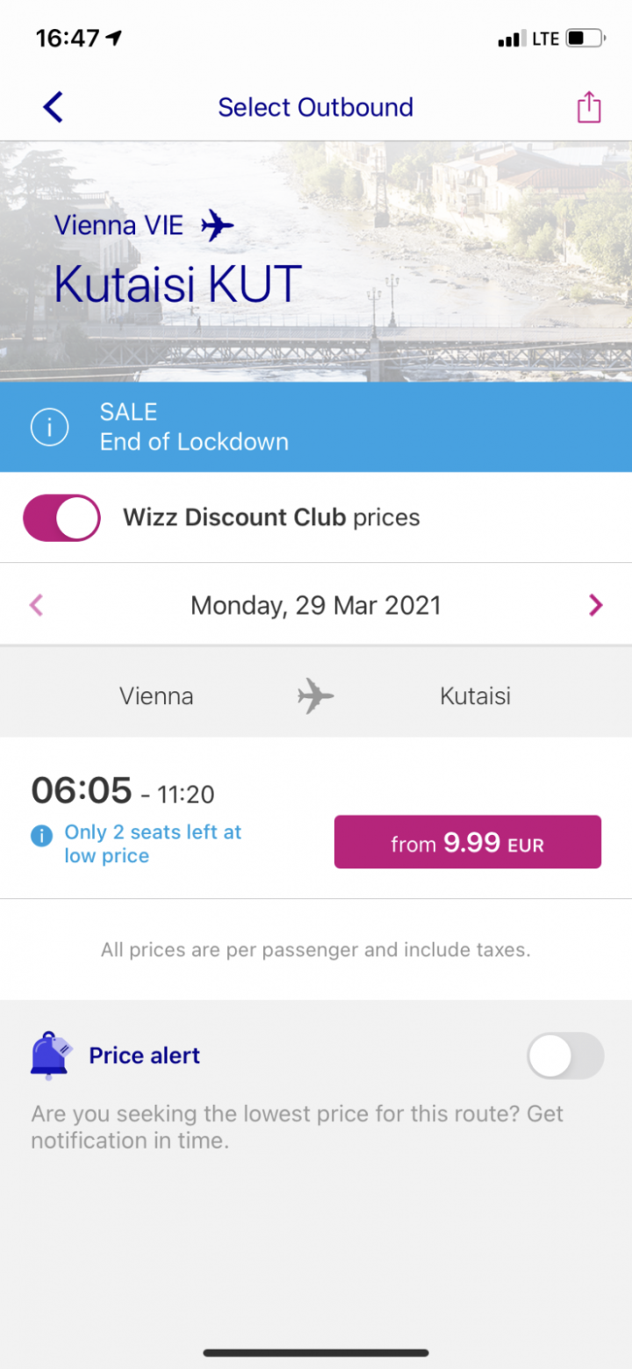The image size is (632, 1369).
Task: Enable the Price alert toggle
Action: [565, 1056]
